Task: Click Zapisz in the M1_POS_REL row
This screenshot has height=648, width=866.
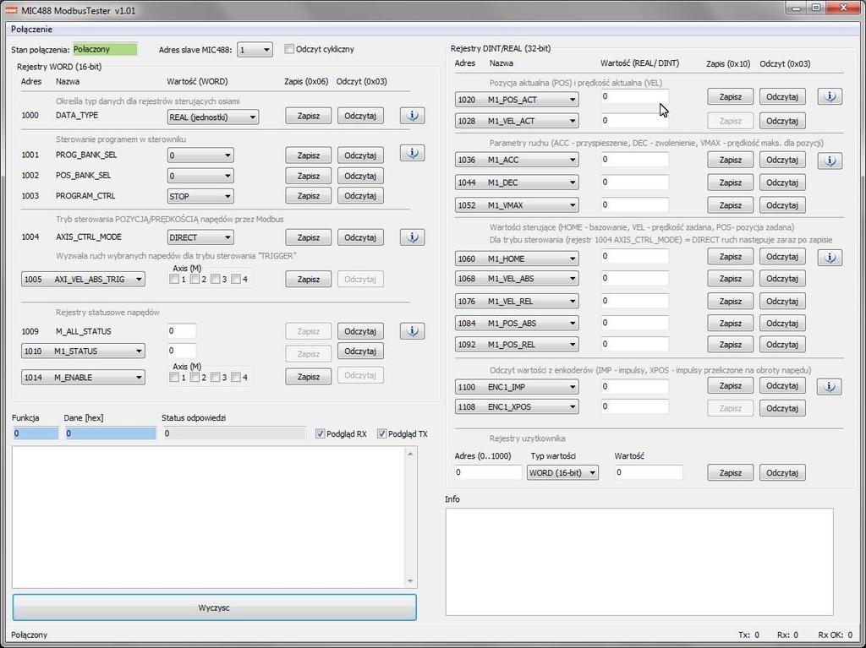Action: point(730,345)
